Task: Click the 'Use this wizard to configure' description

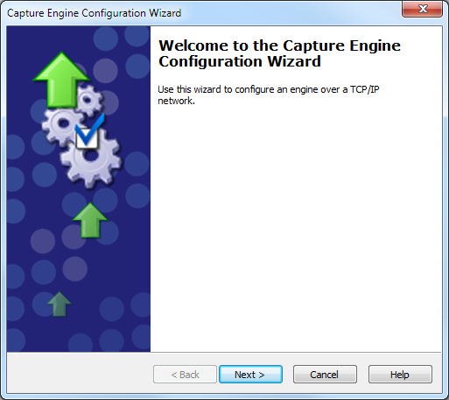Action: click(x=269, y=95)
